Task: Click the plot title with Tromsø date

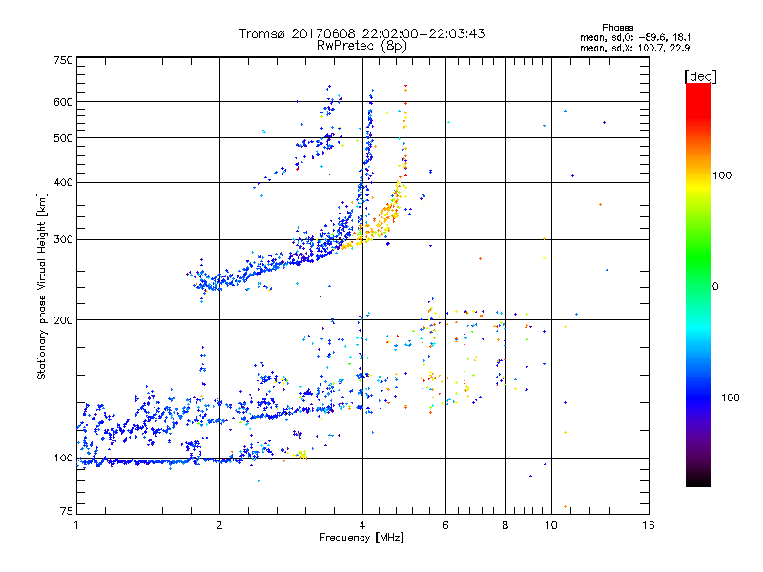Action: pyautogui.click(x=361, y=33)
